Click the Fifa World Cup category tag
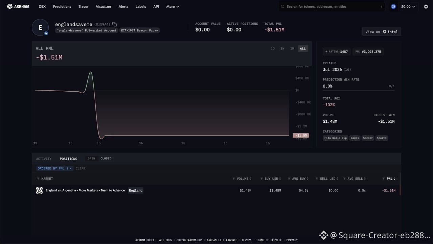The image size is (433, 244). [336, 138]
